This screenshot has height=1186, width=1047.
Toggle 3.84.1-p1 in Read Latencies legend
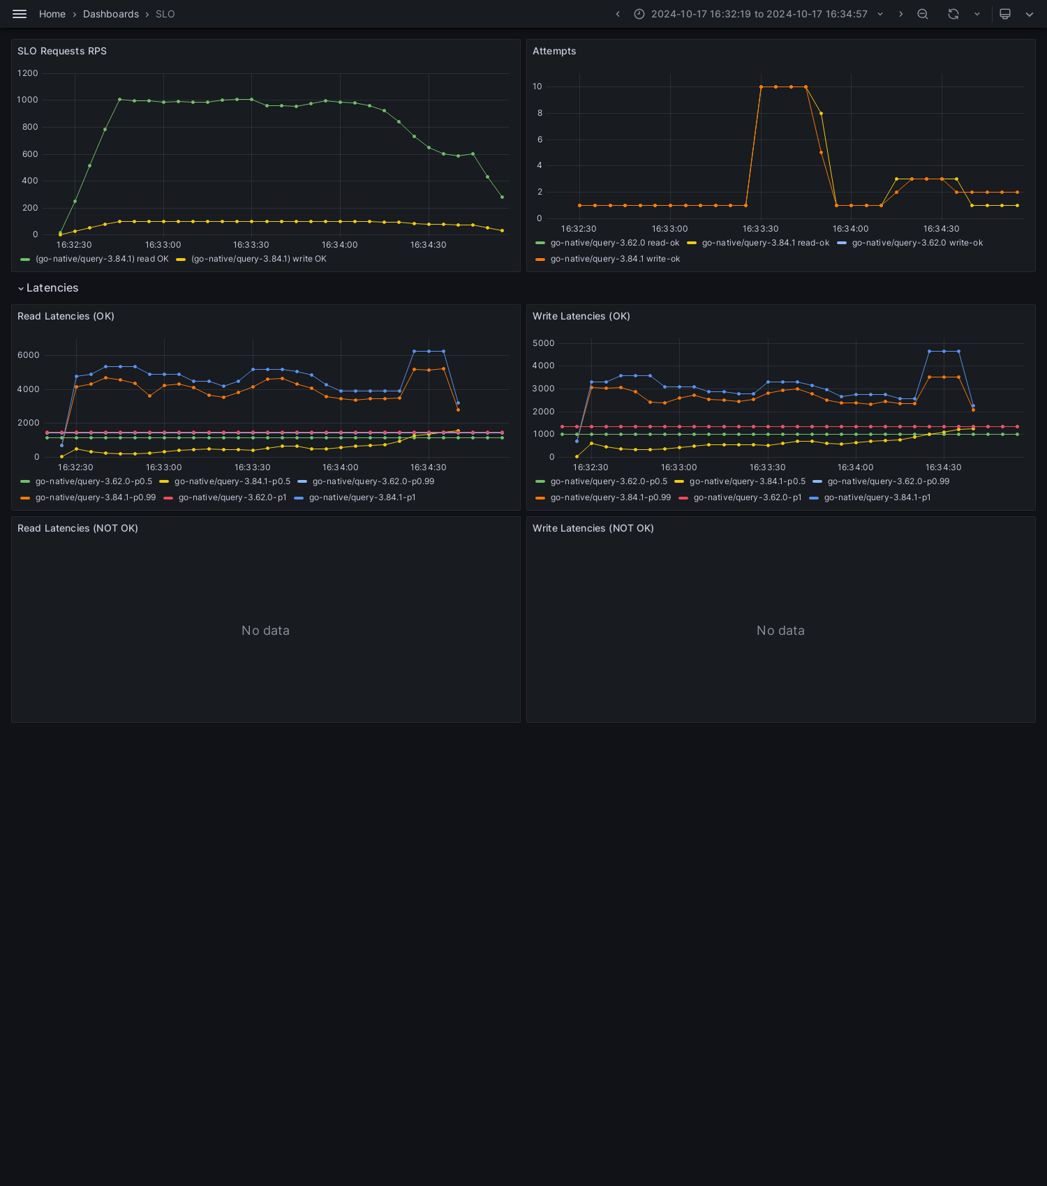tap(362, 497)
